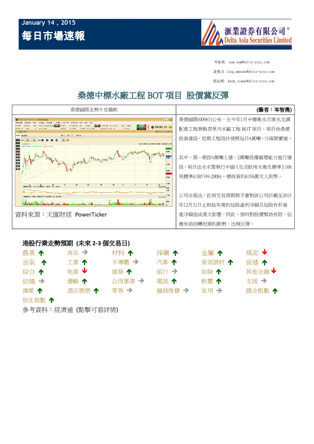Open the 鐘錶珠寶 sector link
This screenshot has height=444, width=314.
(x=168, y=291)
